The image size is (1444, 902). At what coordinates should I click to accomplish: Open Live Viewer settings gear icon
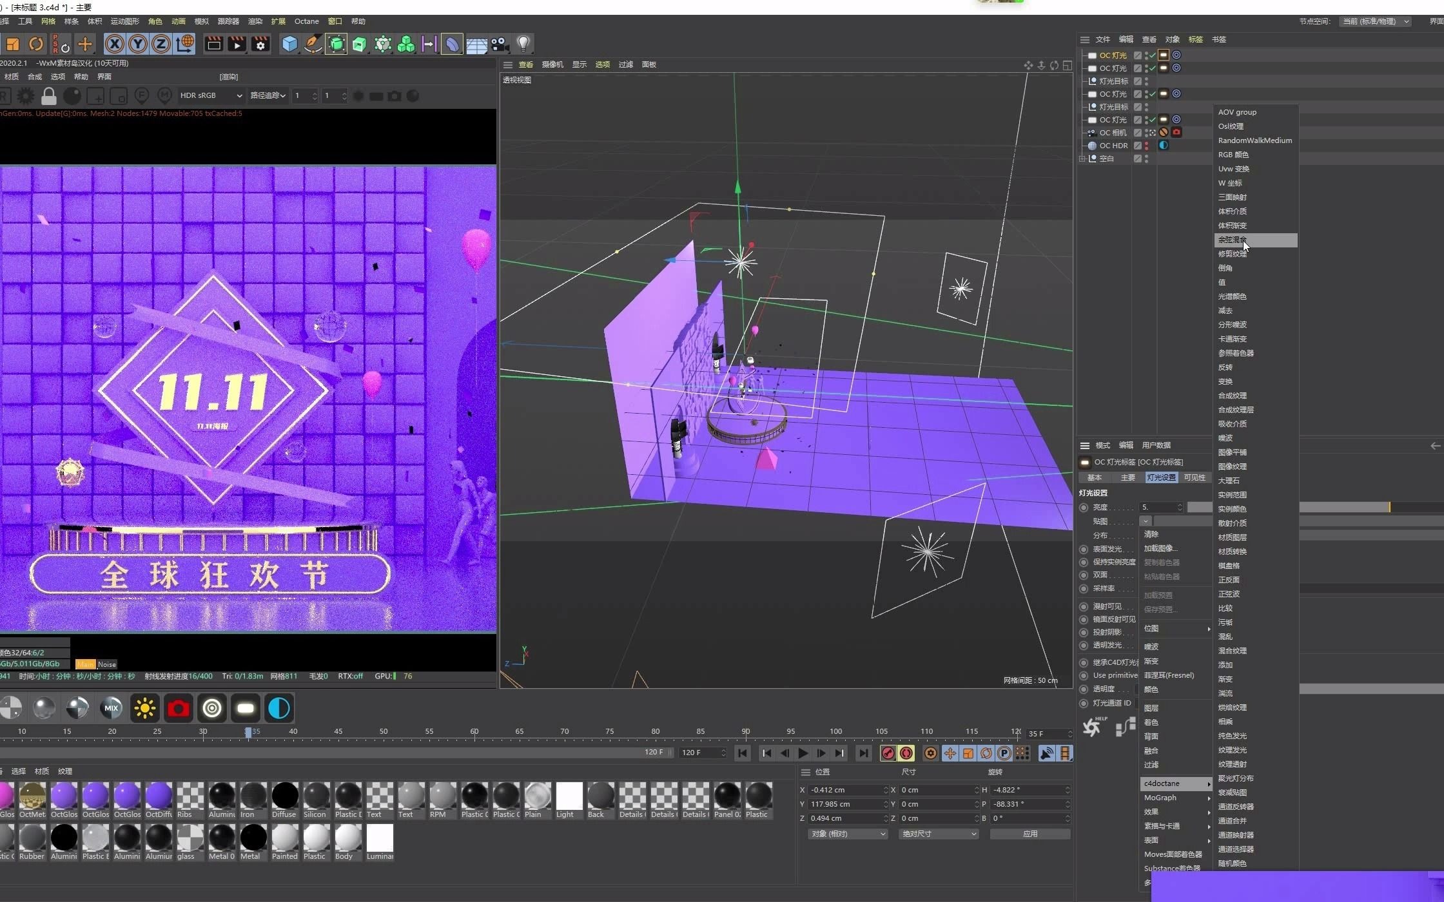click(26, 96)
